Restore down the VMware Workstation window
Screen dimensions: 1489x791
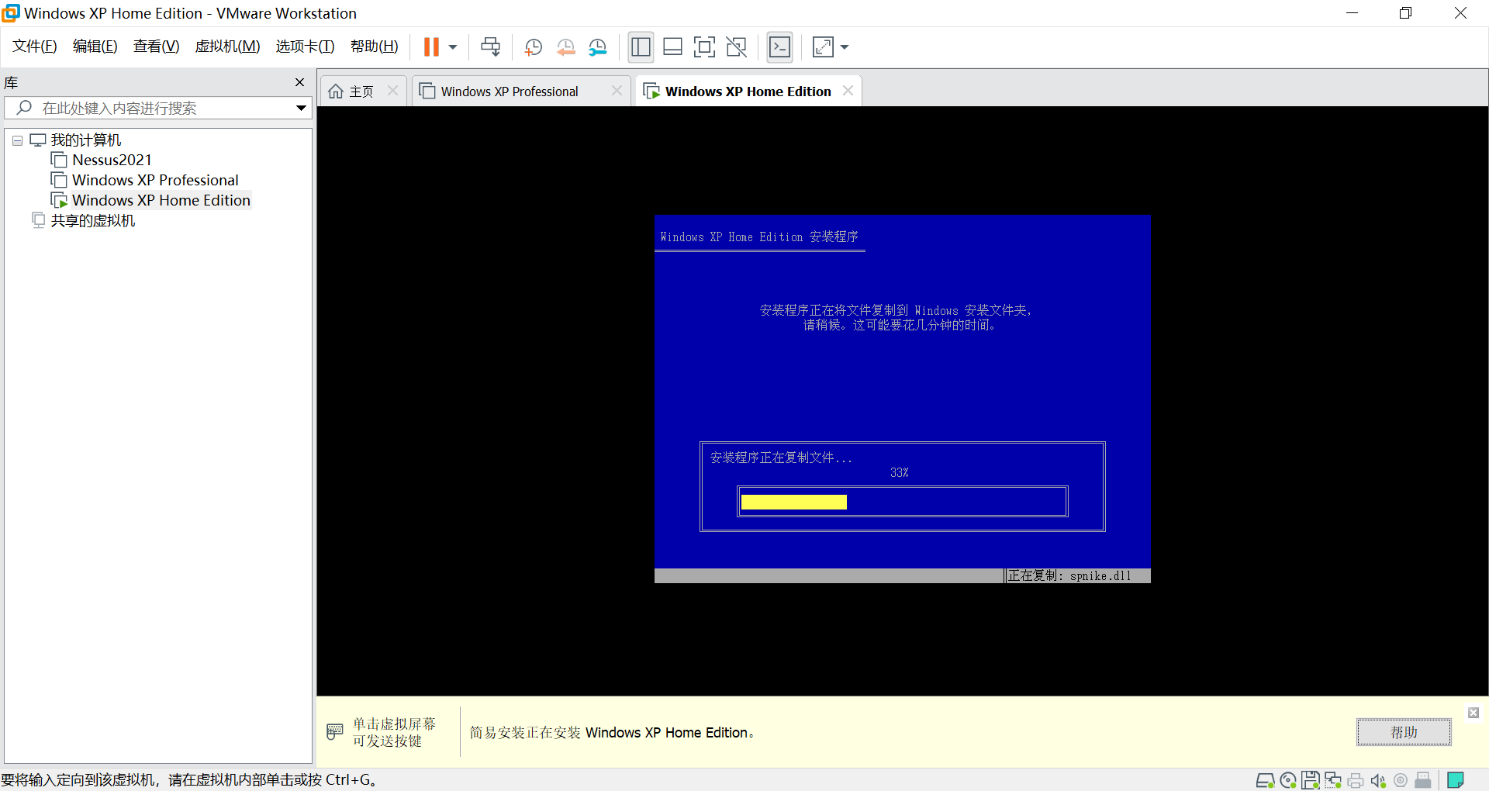1405,13
